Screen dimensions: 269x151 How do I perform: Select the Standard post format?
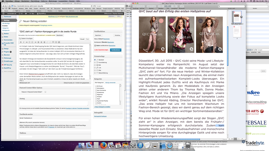[95, 60]
